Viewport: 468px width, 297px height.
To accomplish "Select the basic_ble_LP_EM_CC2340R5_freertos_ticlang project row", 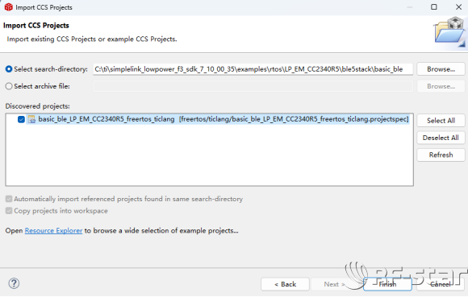I will point(218,119).
